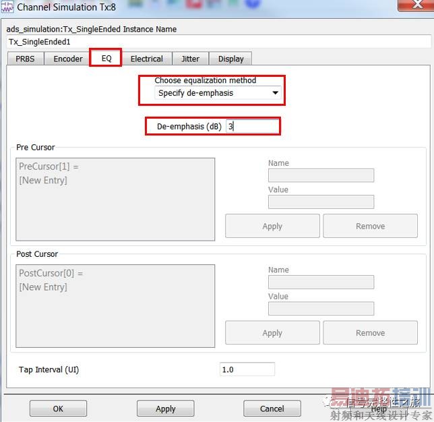Click Remove in the Post Cursor group

(x=371, y=332)
